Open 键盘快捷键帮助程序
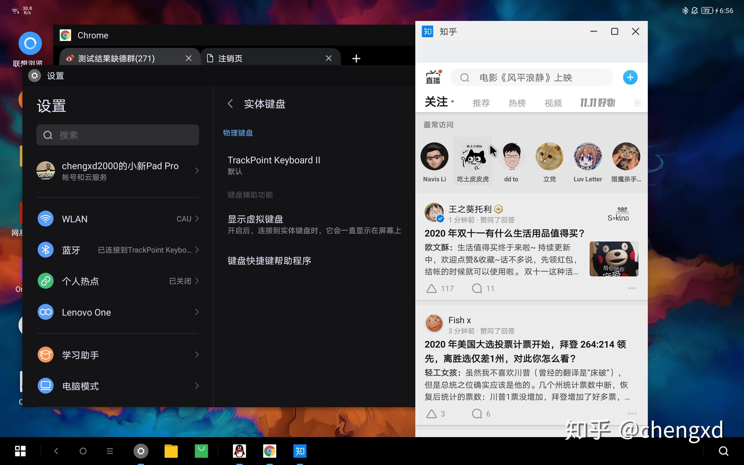 click(x=314, y=261)
